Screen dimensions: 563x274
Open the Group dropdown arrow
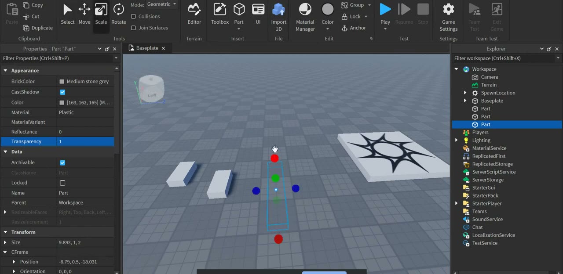click(369, 5)
